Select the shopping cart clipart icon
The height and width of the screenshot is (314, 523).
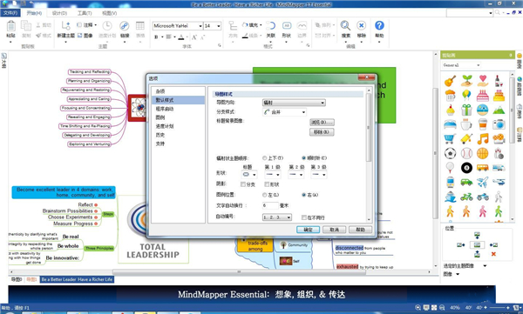(x=450, y=139)
